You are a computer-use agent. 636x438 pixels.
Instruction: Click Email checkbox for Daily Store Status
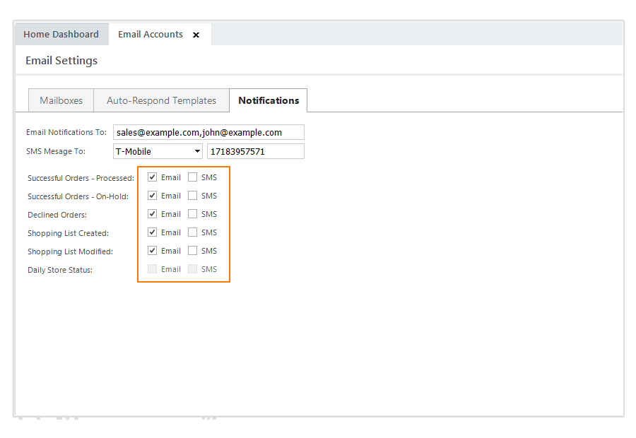152,269
